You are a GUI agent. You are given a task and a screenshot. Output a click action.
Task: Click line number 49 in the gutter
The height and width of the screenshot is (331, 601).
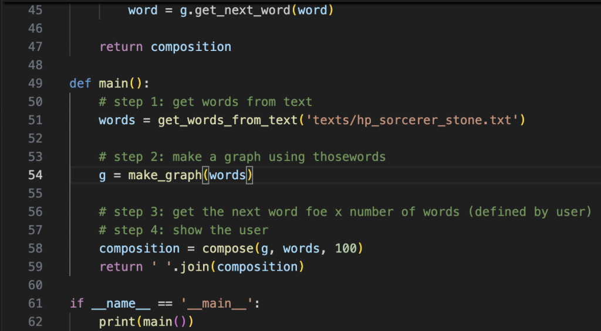35,84
